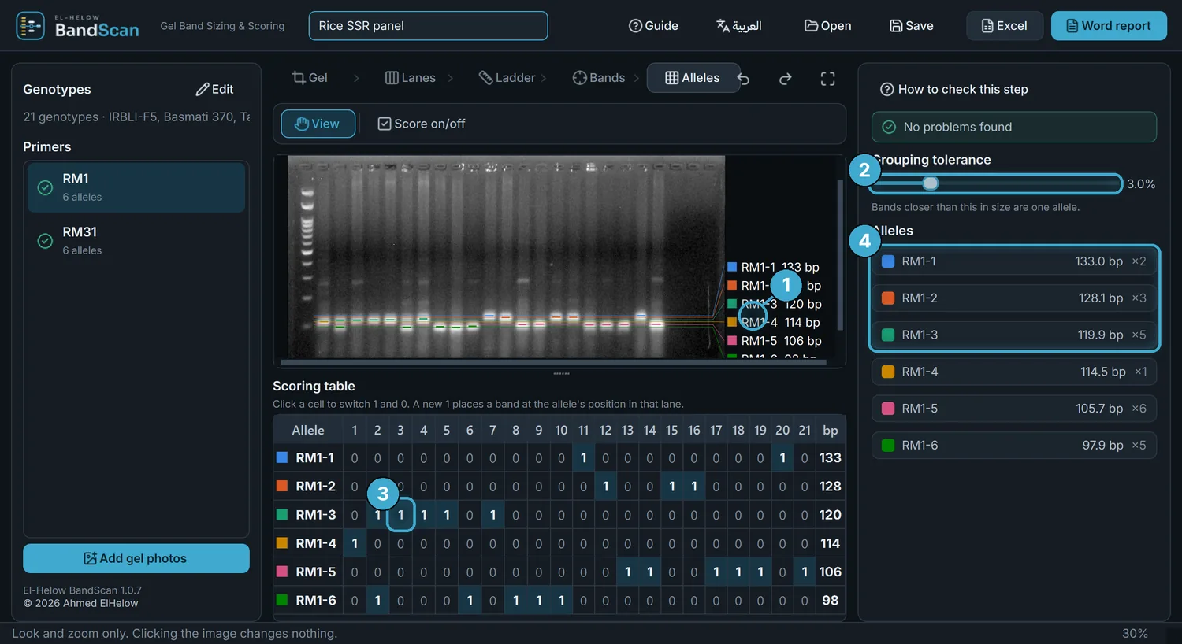
Task: Select primer RM1 in the list
Action: point(136,187)
